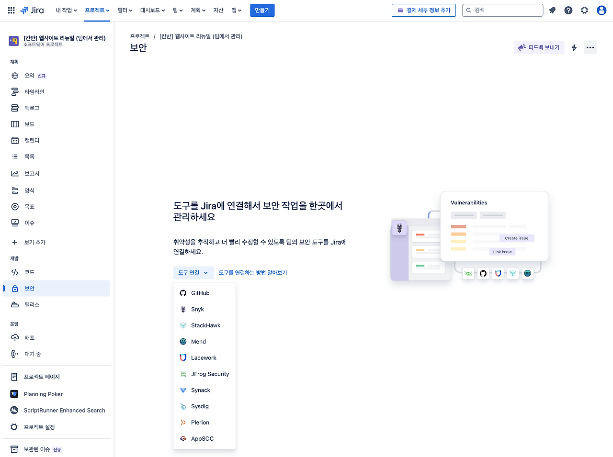
Task: Open the three-dot more actions menu
Action: pos(590,47)
